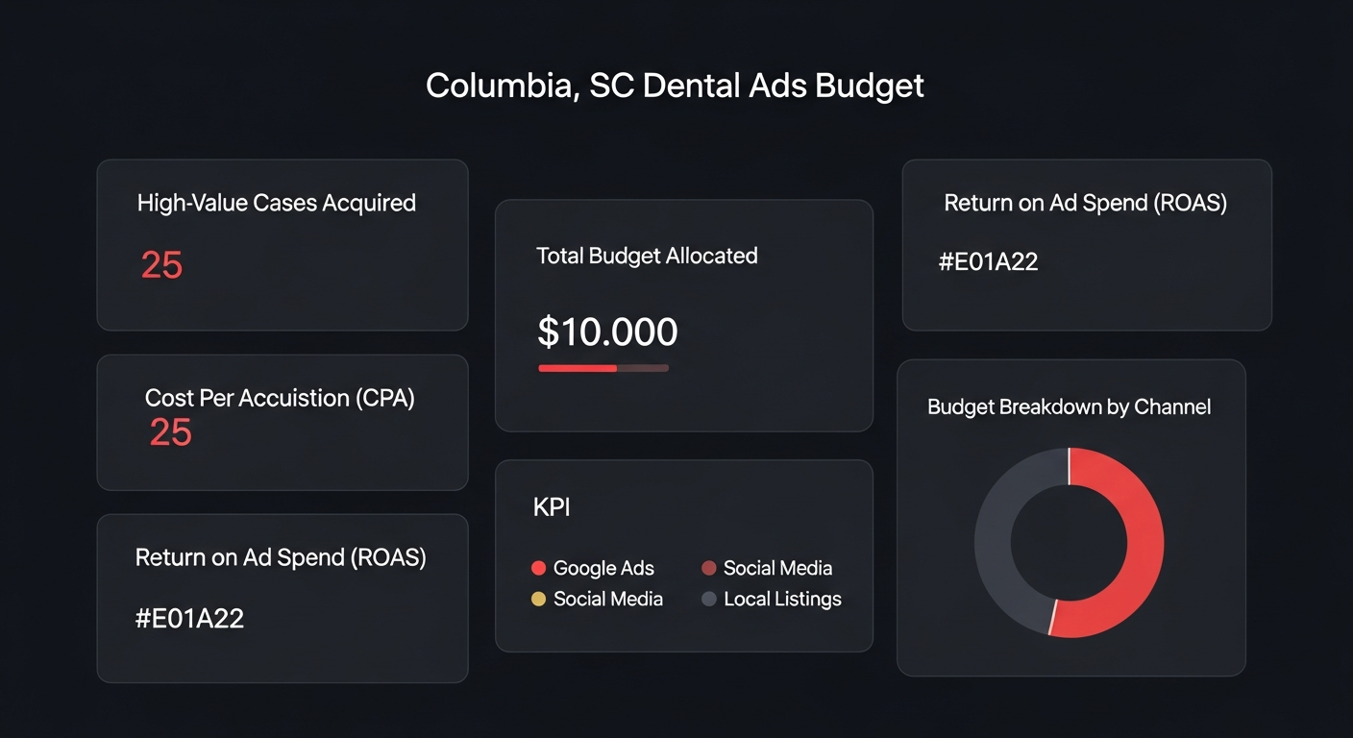Click the Budget Breakdown by Channel heading
Viewport: 1353px width, 738px height.
click(x=1069, y=406)
